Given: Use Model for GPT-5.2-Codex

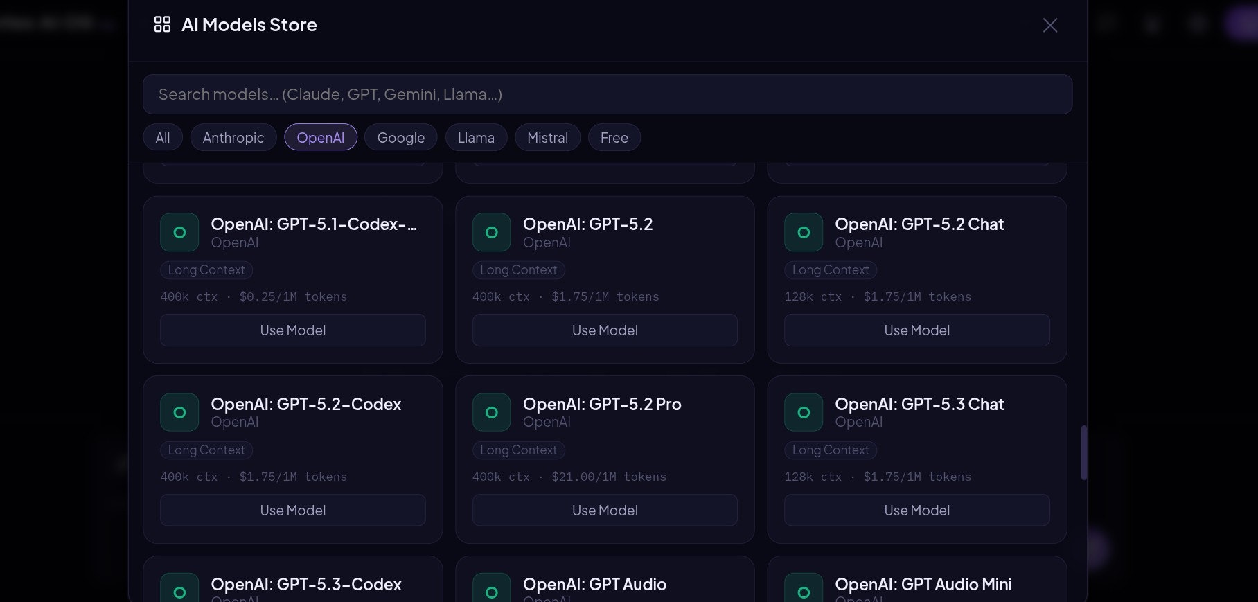Looking at the screenshot, I should (293, 511).
